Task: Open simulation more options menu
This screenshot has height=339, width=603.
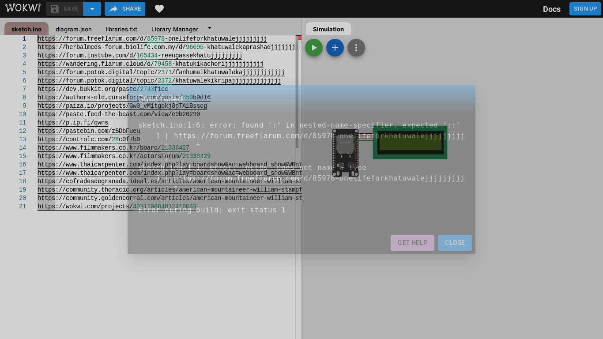Action: pos(356,48)
